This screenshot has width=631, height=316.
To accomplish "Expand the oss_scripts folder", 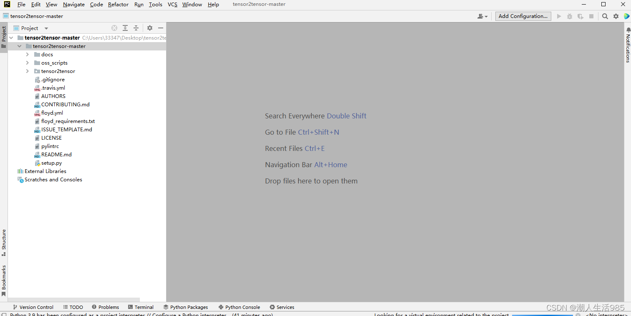I will (28, 63).
